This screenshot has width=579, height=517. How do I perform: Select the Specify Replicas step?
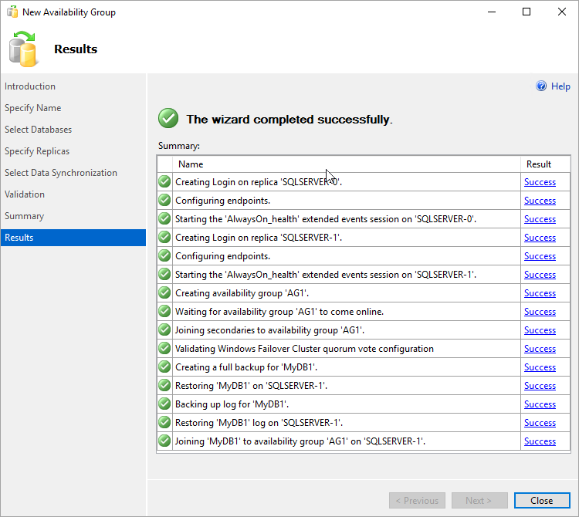[37, 151]
